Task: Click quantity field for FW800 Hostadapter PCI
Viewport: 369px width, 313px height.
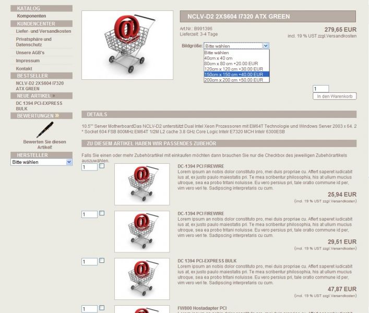Action: click(89, 309)
